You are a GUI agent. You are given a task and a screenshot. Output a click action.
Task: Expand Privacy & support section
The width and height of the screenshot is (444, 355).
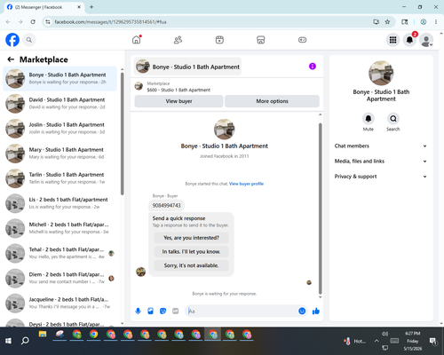pyautogui.click(x=381, y=177)
